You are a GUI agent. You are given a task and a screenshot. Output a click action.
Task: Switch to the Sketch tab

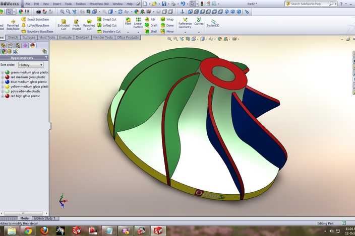(x=13, y=38)
